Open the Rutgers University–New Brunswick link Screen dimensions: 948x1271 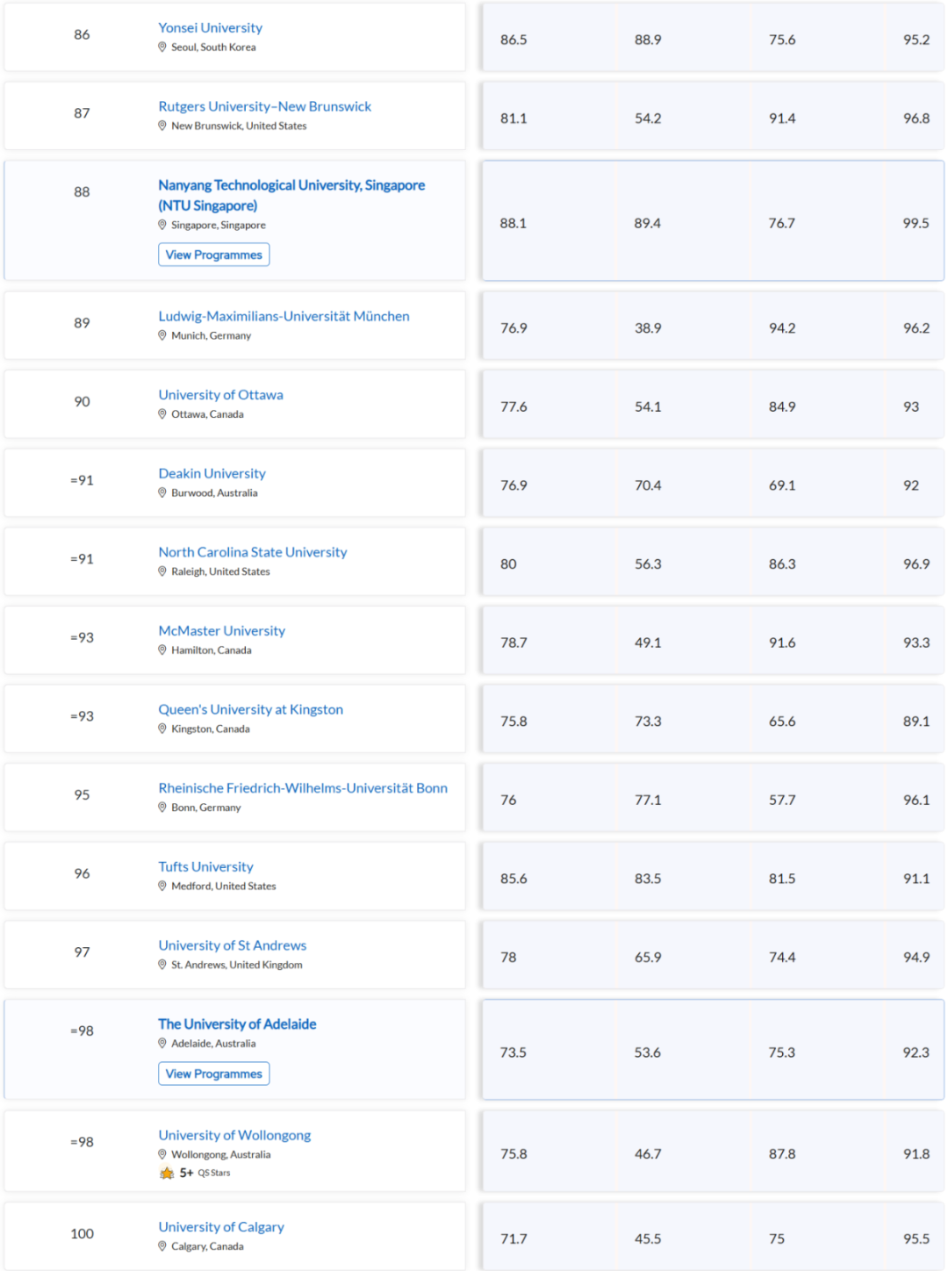(x=264, y=106)
